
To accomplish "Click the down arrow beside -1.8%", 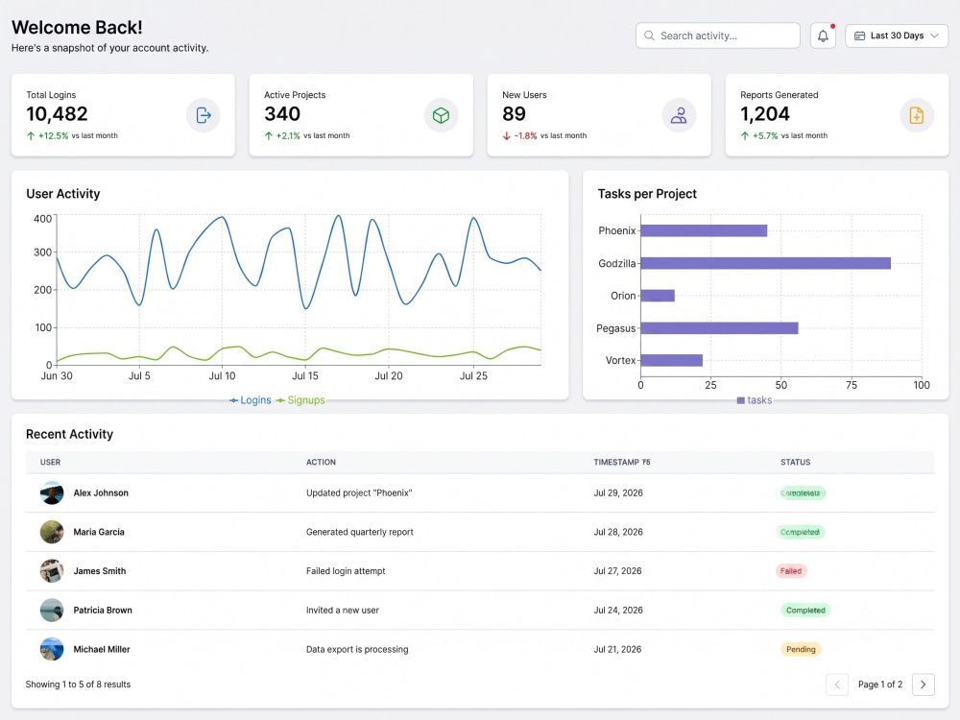I will tap(506, 136).
